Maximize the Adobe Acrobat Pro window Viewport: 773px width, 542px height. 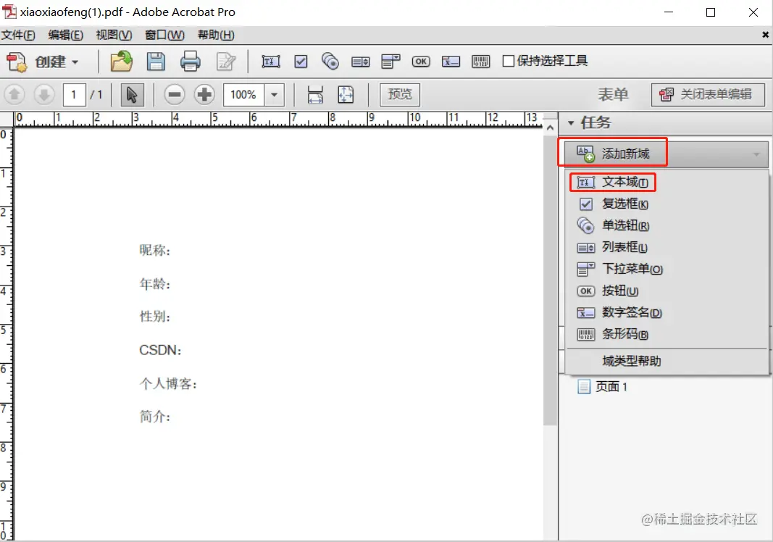click(711, 12)
